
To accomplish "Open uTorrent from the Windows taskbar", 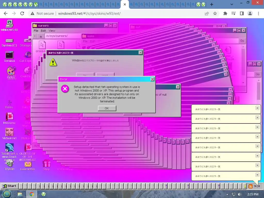I will tap(44, 194).
